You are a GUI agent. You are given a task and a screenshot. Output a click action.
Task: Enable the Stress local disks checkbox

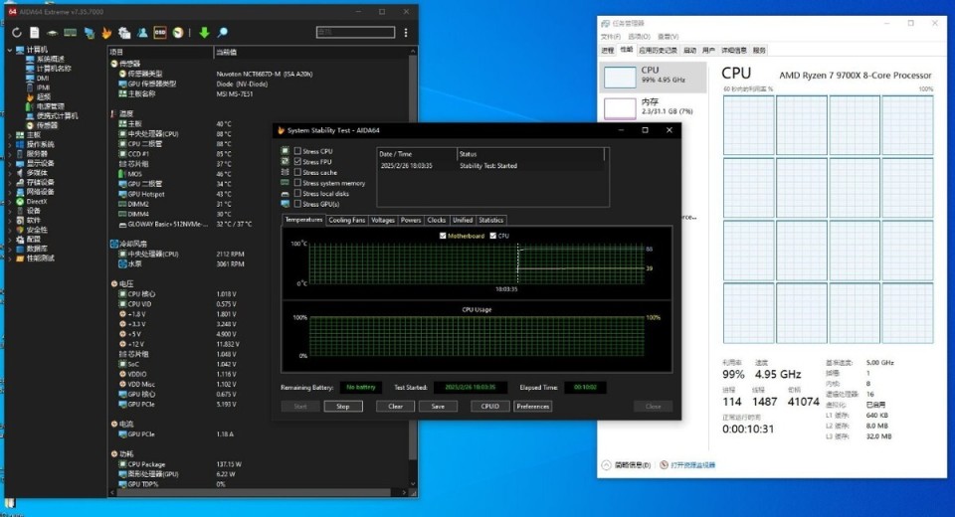click(x=297, y=194)
